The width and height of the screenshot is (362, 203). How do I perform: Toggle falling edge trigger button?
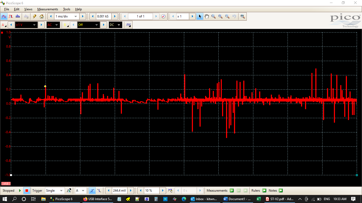[99, 191]
